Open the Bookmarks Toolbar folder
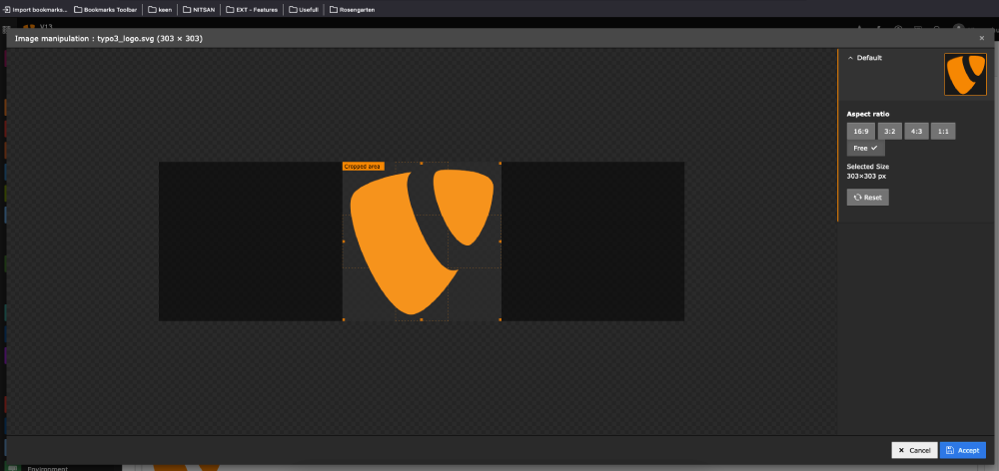This screenshot has width=999, height=471. (105, 10)
